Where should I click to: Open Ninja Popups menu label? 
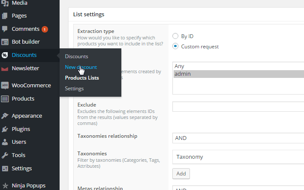[x=28, y=186]
